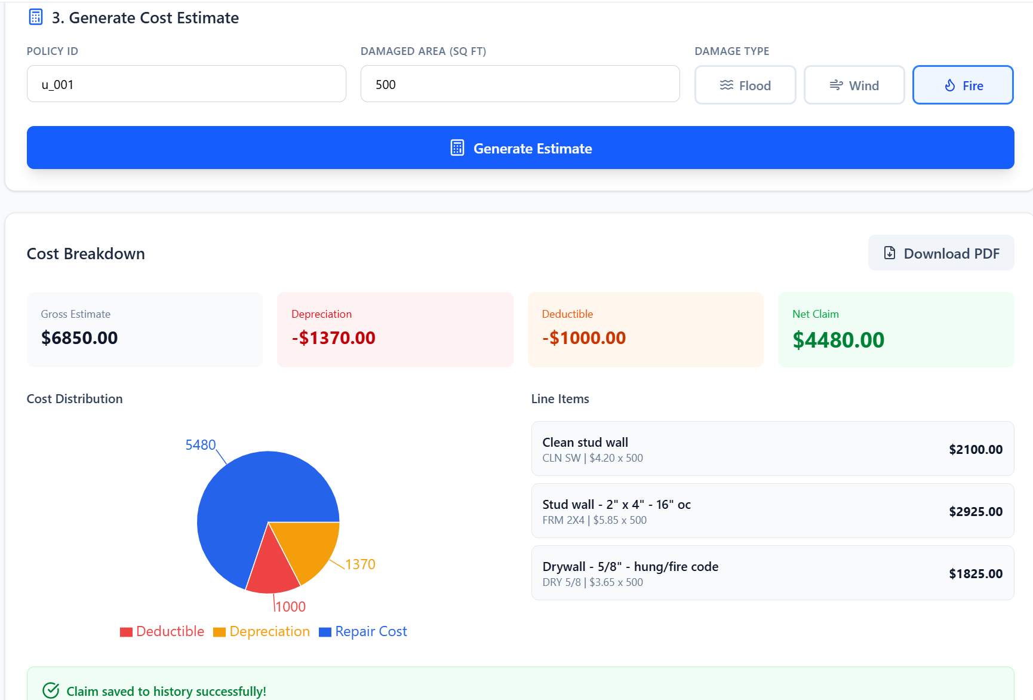Select Wind damage type
The width and height of the screenshot is (1033, 700).
click(x=854, y=85)
